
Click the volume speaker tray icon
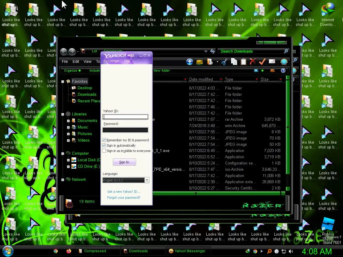[291, 251]
